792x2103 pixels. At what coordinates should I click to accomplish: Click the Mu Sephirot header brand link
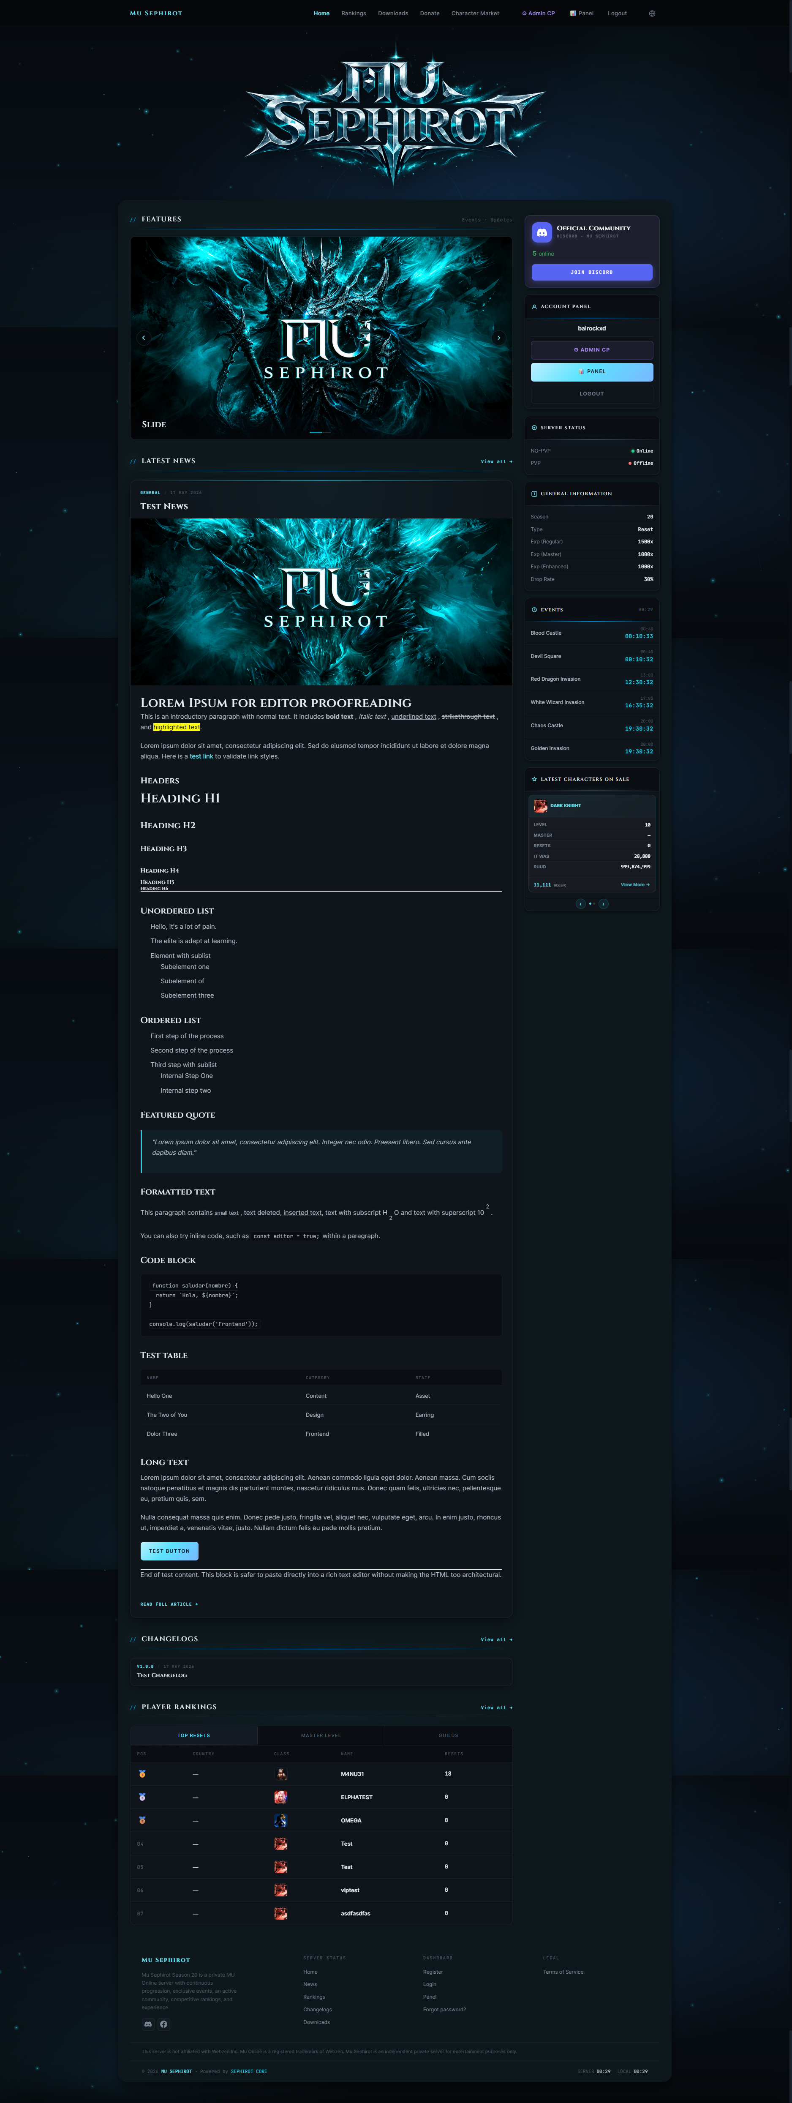coord(156,13)
